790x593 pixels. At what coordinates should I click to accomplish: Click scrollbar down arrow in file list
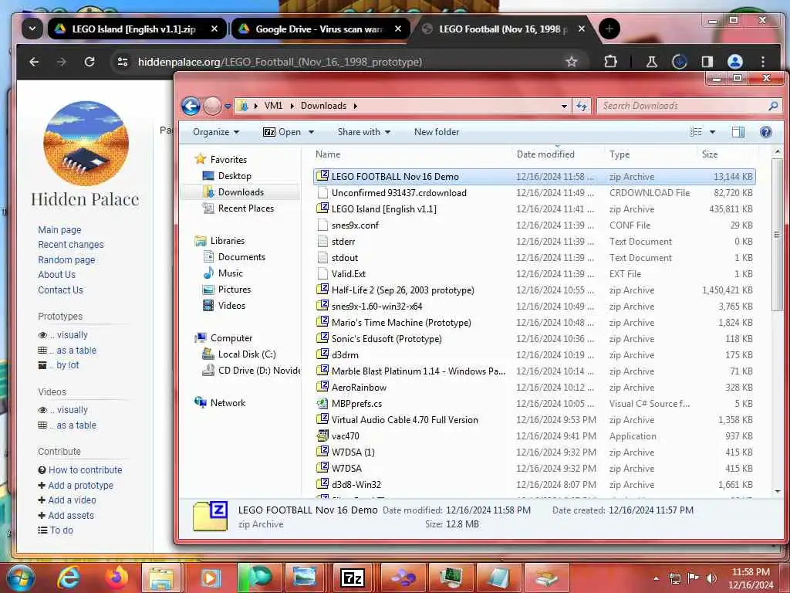[x=778, y=490]
